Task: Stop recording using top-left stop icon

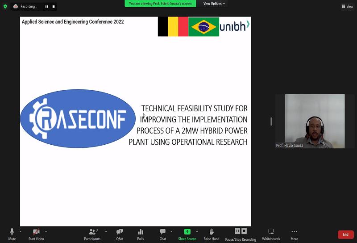Action: 54,7
